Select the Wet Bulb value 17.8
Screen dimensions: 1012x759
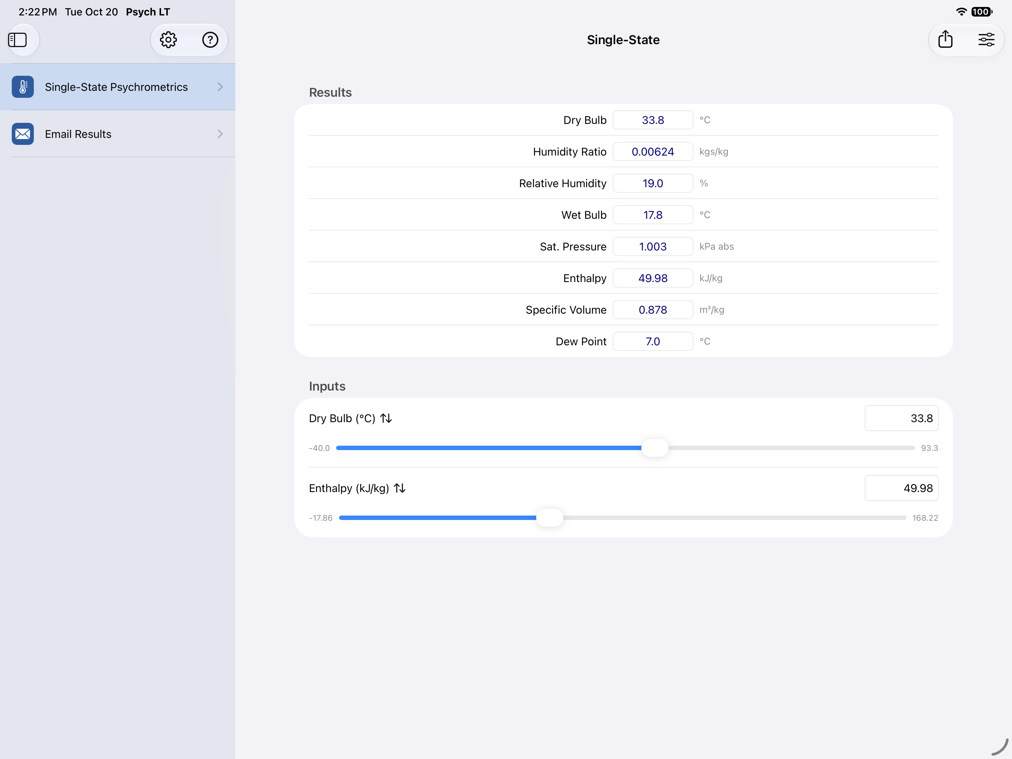[x=653, y=214]
